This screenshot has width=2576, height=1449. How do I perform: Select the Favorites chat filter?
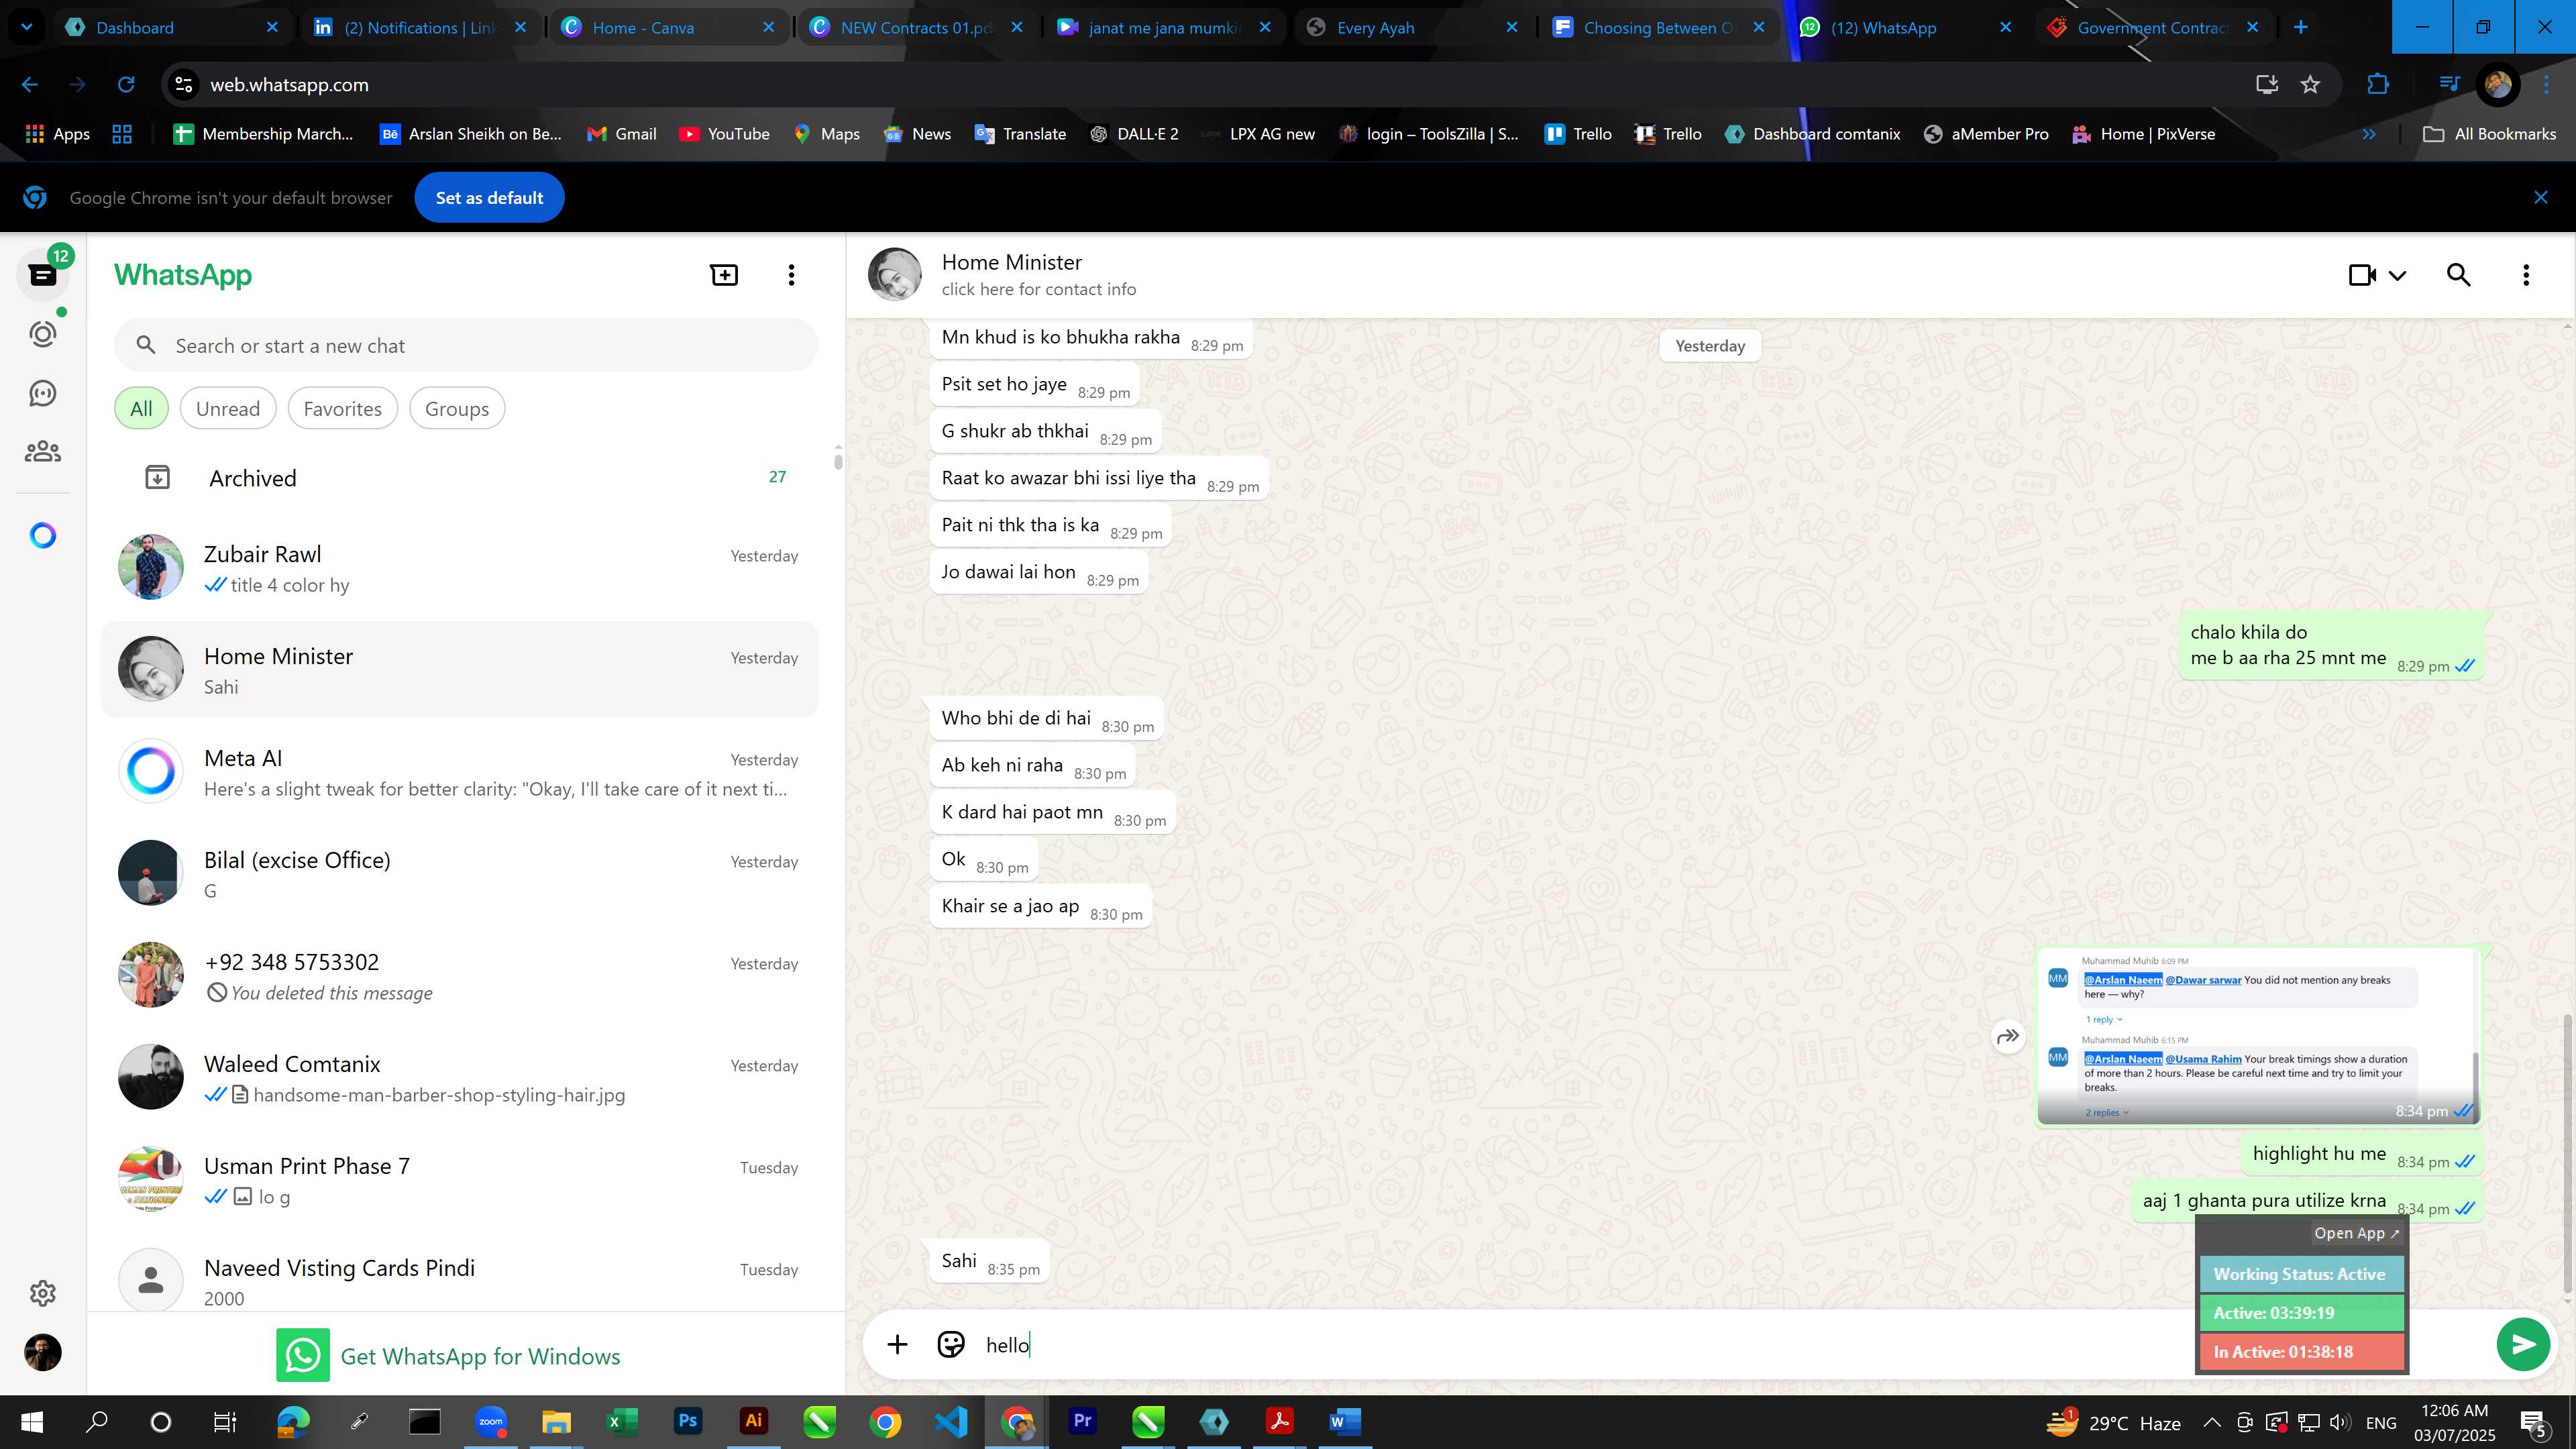click(x=342, y=409)
